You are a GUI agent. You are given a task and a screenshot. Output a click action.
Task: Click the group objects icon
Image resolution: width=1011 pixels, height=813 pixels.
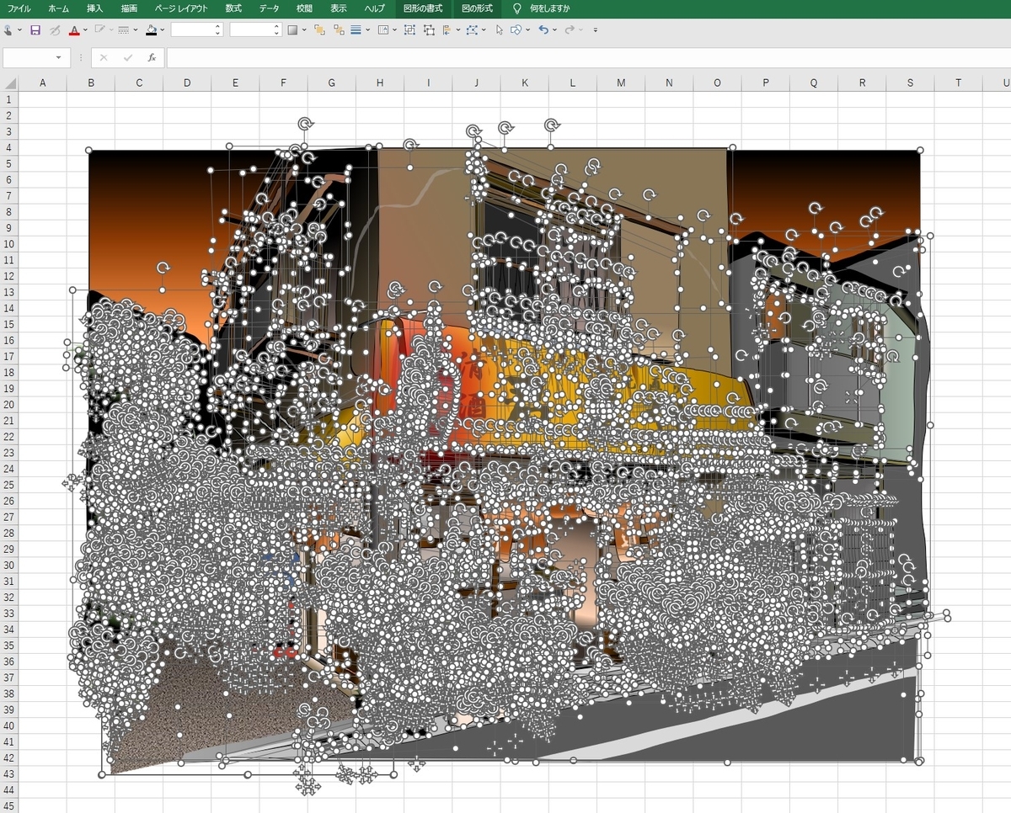409,29
